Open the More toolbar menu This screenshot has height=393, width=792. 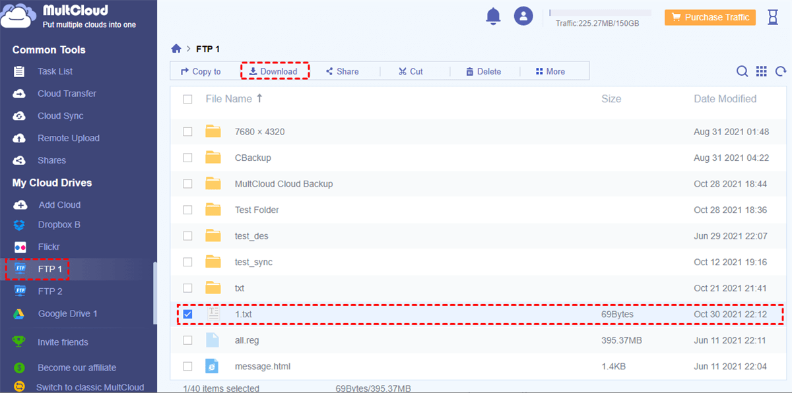[x=550, y=71]
